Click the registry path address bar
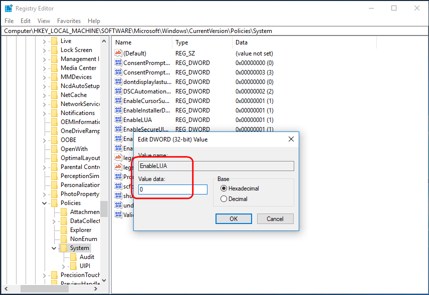 pyautogui.click(x=214, y=31)
